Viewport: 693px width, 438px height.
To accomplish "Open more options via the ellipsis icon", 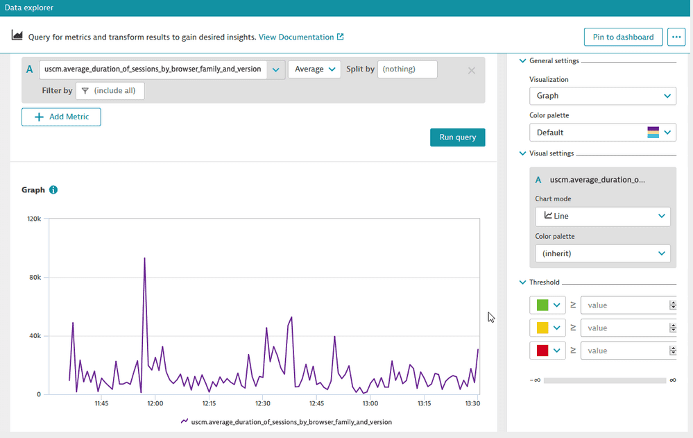I will (x=676, y=37).
